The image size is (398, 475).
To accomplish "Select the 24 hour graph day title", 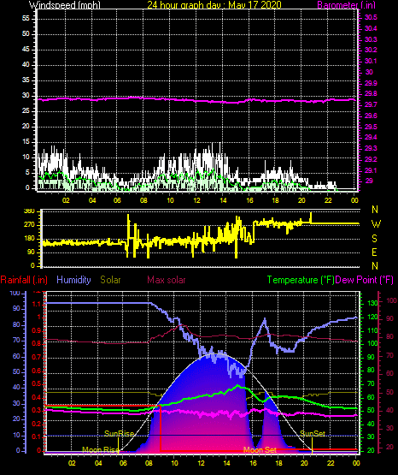I will tap(214, 5).
